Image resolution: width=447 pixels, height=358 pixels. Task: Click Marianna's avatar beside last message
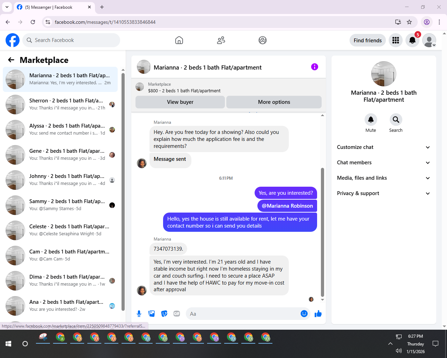[x=142, y=290]
